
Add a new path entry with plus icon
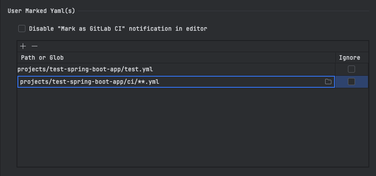pos(23,46)
